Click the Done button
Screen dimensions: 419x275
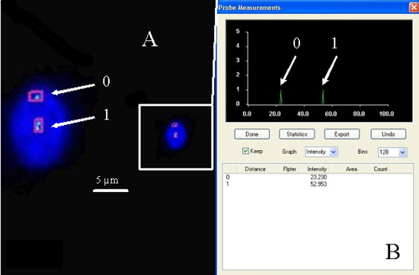point(251,134)
